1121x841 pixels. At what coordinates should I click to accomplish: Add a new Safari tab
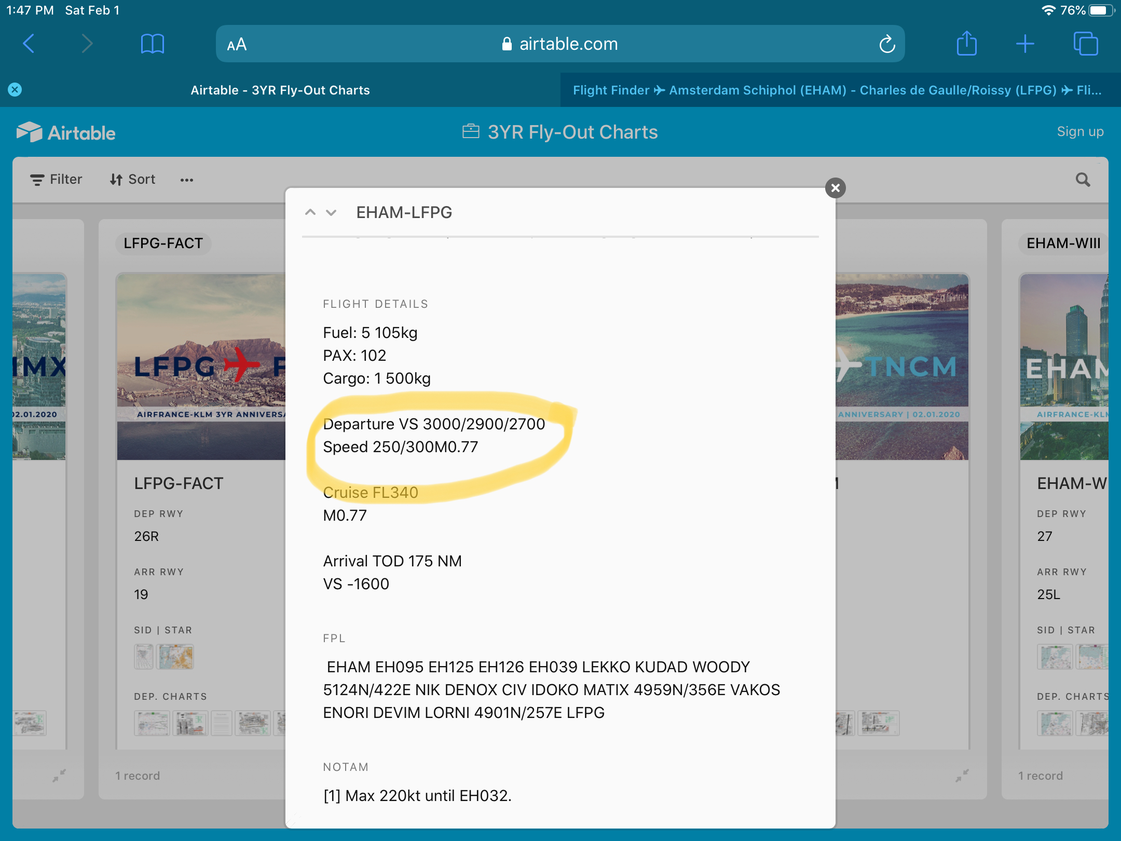[1025, 44]
